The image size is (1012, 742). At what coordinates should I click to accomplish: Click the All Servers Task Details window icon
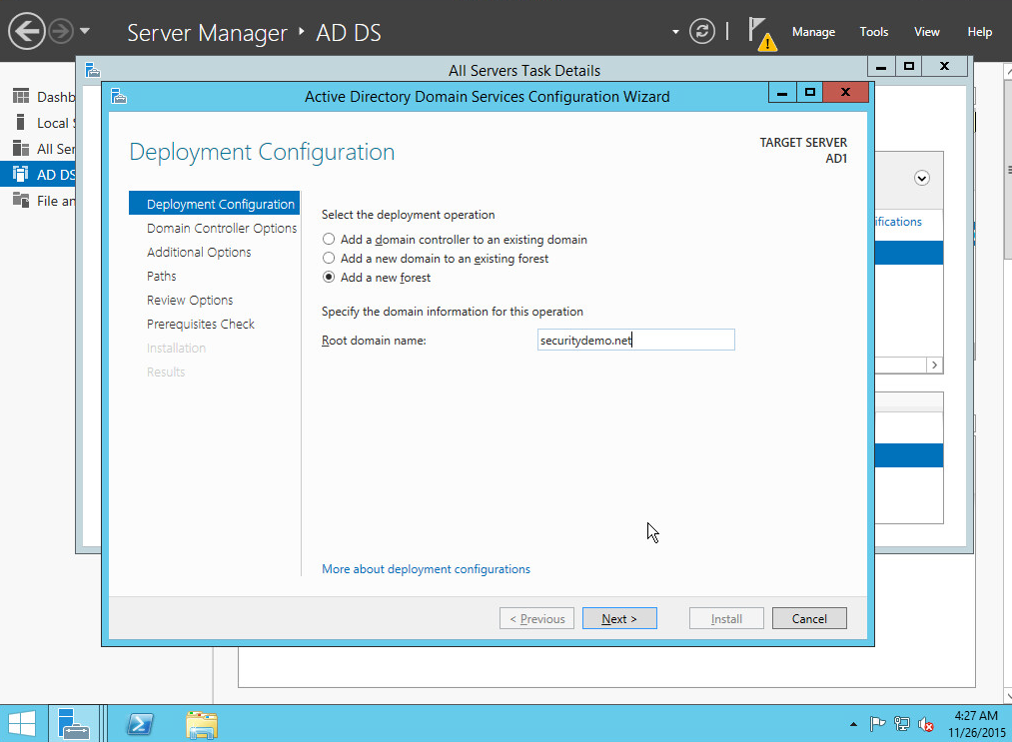tap(93, 70)
